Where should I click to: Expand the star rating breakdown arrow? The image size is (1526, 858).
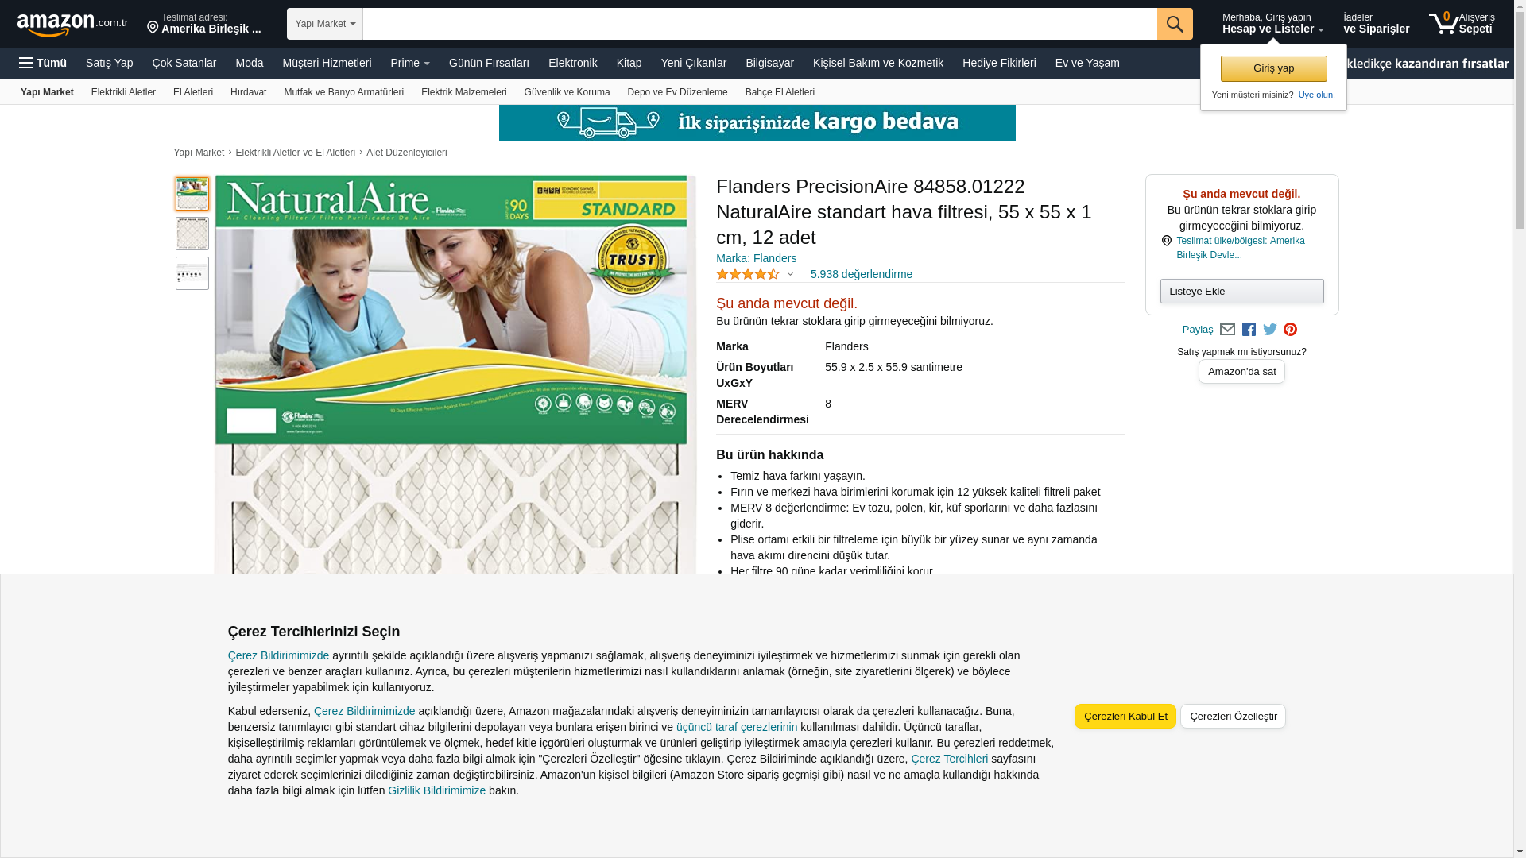(x=790, y=275)
